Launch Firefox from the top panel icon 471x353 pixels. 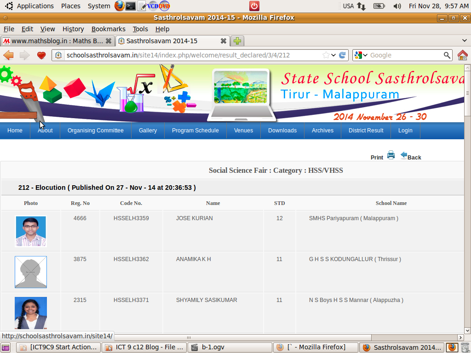120,6
